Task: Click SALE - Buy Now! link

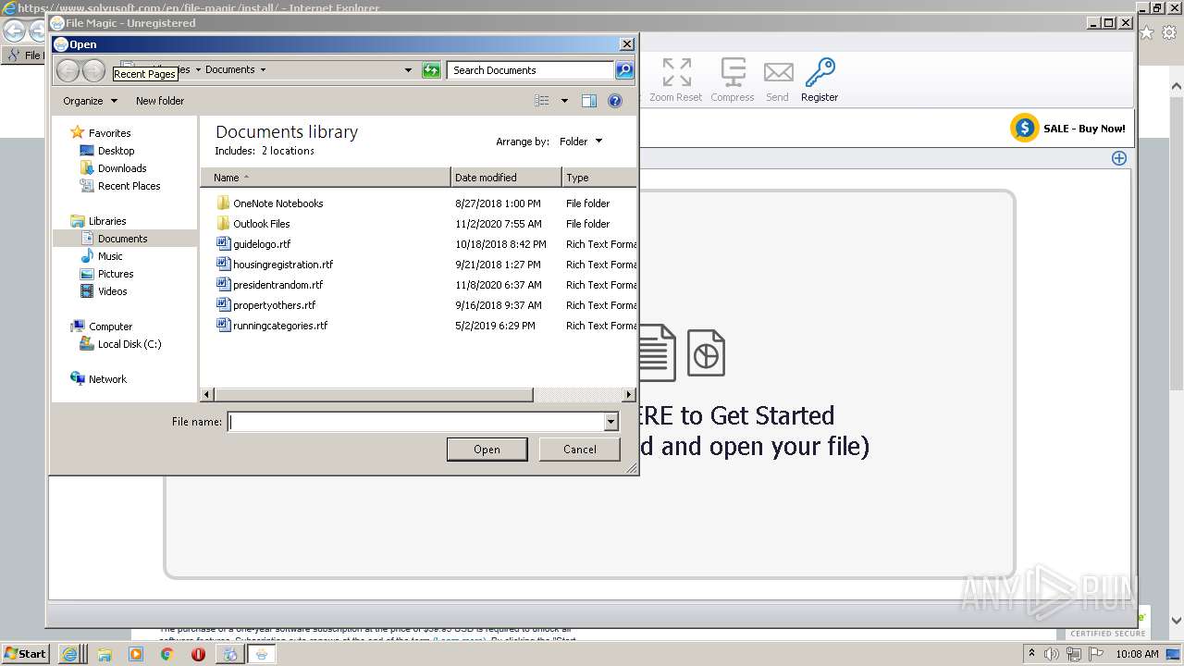Action: [x=1084, y=129]
